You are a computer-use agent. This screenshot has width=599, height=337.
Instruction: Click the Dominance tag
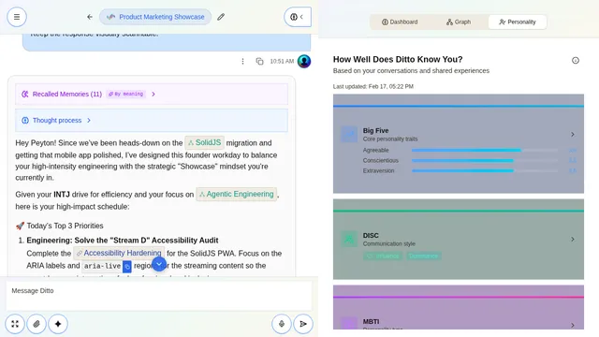pos(423,256)
